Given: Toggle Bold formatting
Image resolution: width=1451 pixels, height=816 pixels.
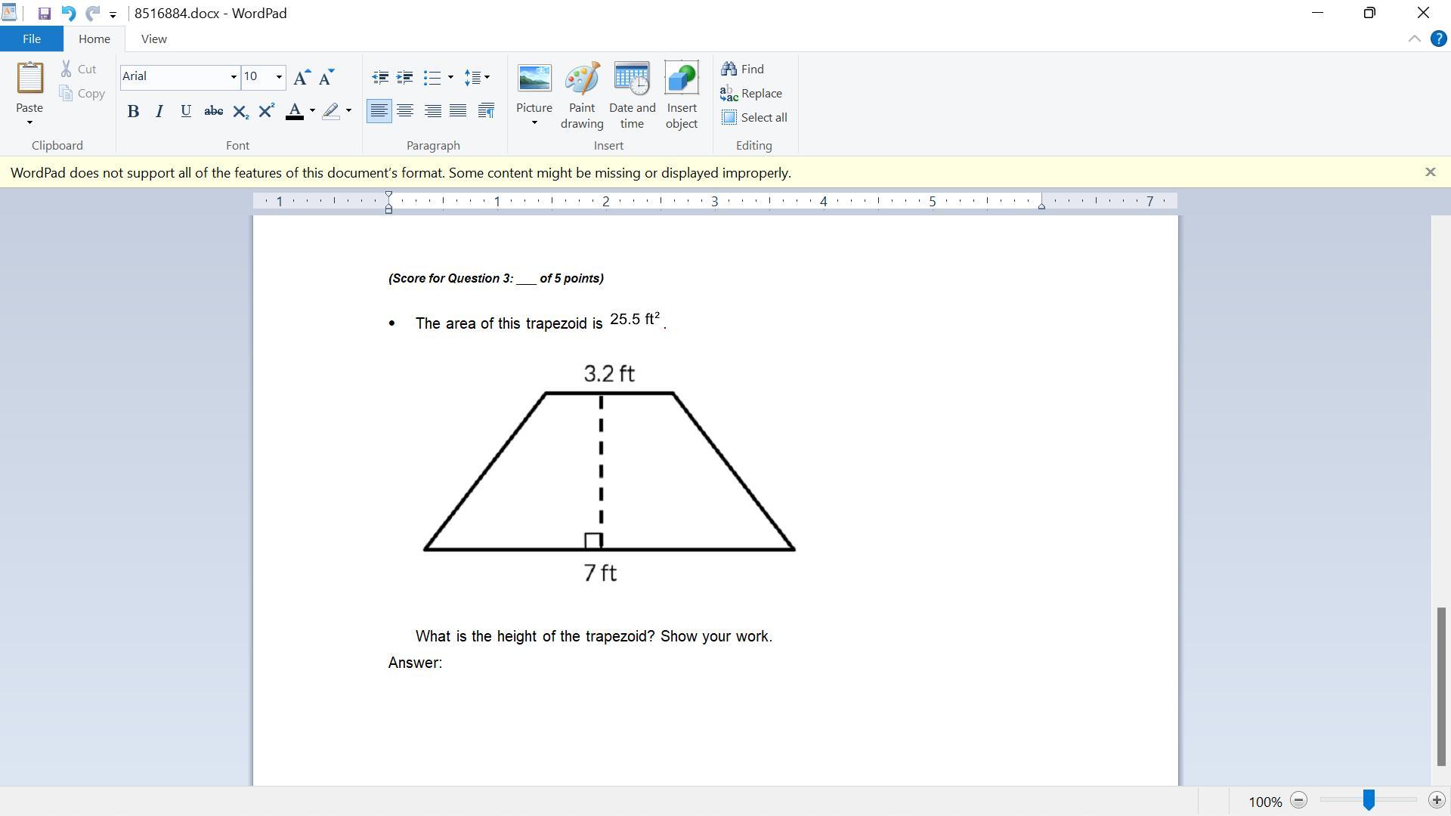Looking at the screenshot, I should click(x=133, y=111).
